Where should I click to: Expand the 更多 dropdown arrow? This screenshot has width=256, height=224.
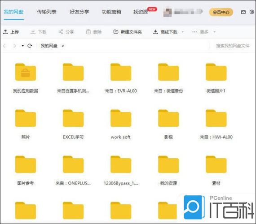214,32
